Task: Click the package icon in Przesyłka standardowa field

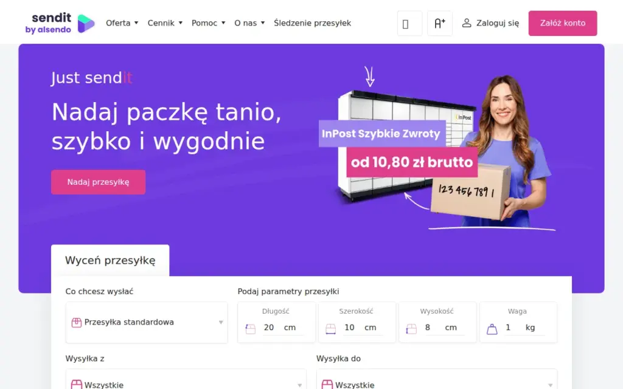Action: tap(76, 322)
